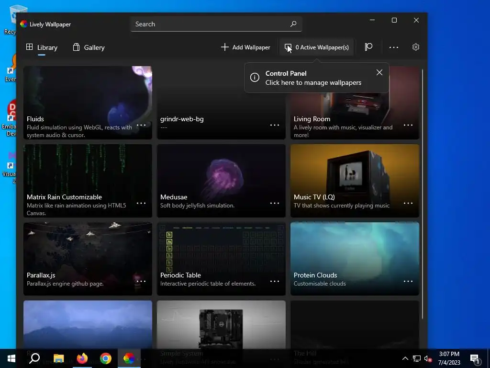
Task: Select the Medusae jellyfish wallpaper
Action: (221, 181)
